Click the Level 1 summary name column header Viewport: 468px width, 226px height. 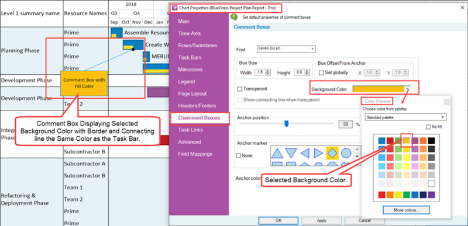click(30, 13)
